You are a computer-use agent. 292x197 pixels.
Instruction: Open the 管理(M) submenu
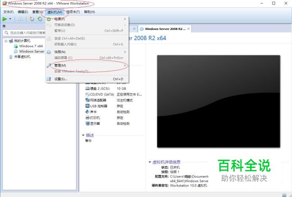click(87, 66)
